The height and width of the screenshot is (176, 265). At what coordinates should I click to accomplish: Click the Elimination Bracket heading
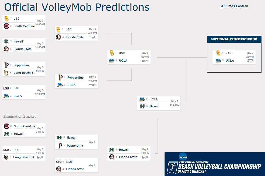pyautogui.click(x=19, y=116)
